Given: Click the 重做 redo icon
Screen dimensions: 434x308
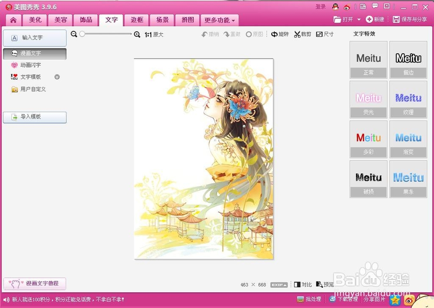Looking at the screenshot, I should point(232,34).
